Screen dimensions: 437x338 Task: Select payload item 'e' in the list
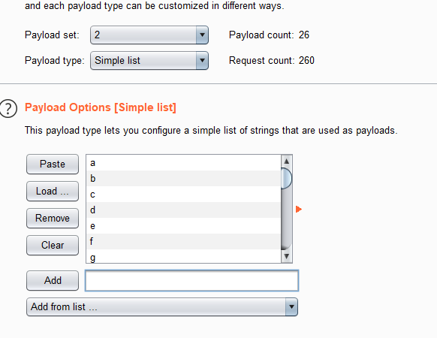click(183, 226)
